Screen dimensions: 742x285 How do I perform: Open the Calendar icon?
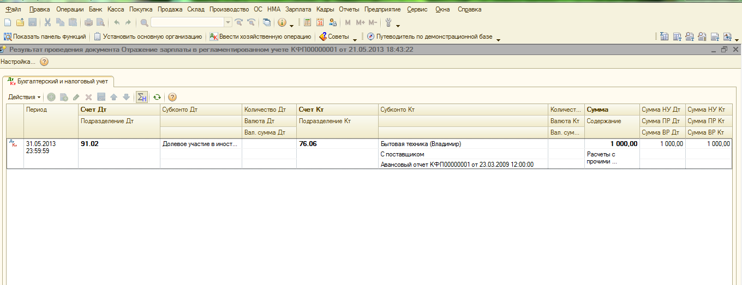(320, 22)
